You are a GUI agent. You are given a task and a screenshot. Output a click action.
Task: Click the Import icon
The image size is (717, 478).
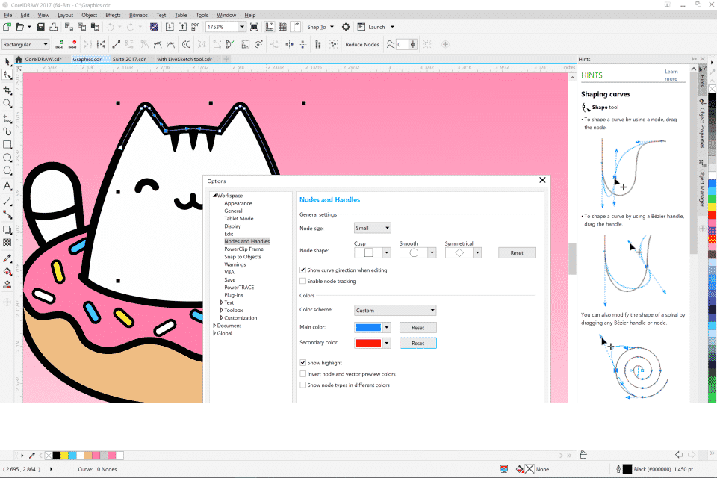pos(170,27)
